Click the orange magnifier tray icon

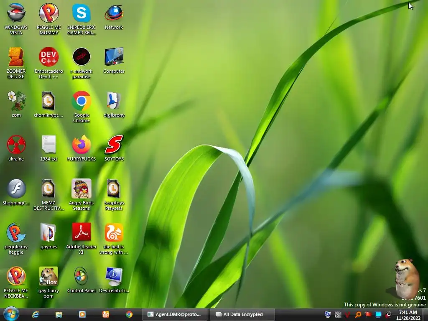[x=358, y=315]
